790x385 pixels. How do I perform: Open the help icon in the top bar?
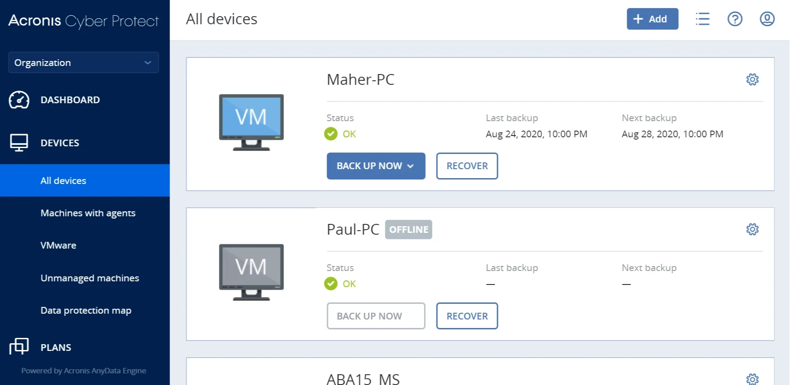tap(735, 19)
